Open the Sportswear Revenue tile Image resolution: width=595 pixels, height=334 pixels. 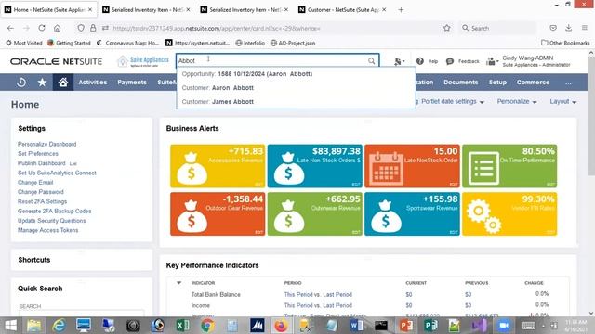tap(412, 214)
